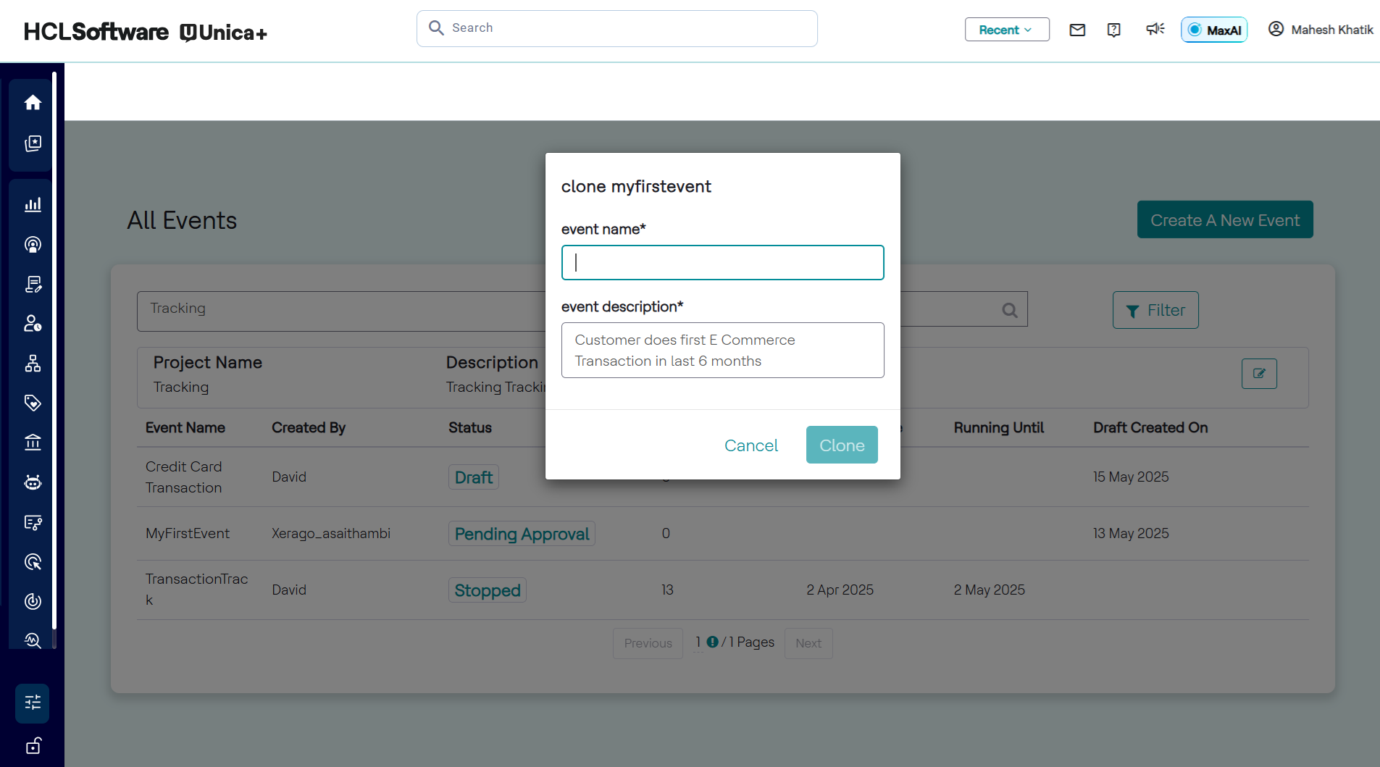
Task: Open Mahesh Khatik user menu
Action: 1320,30
